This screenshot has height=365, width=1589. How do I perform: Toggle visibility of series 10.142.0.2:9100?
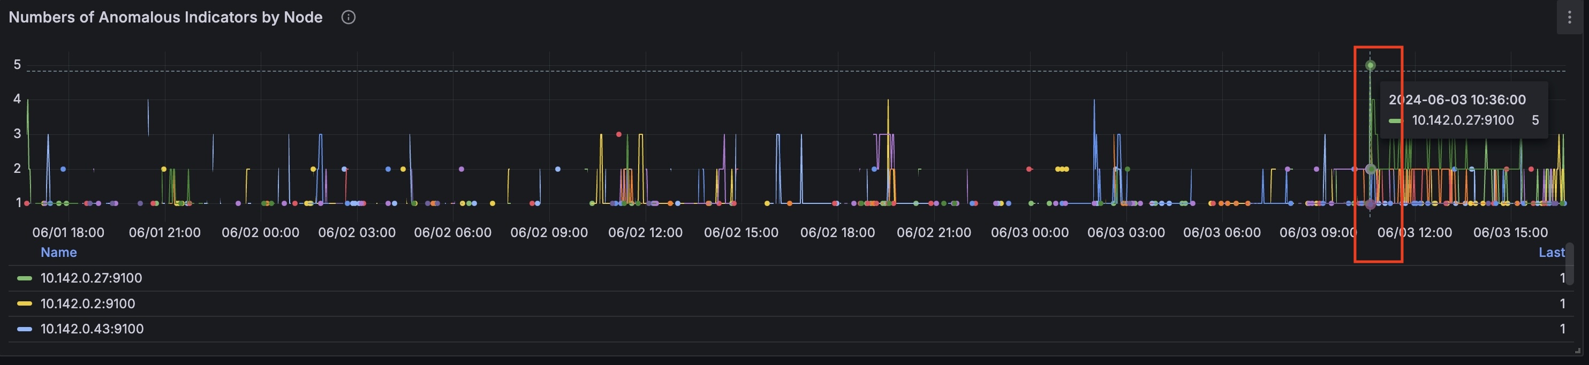tap(88, 303)
